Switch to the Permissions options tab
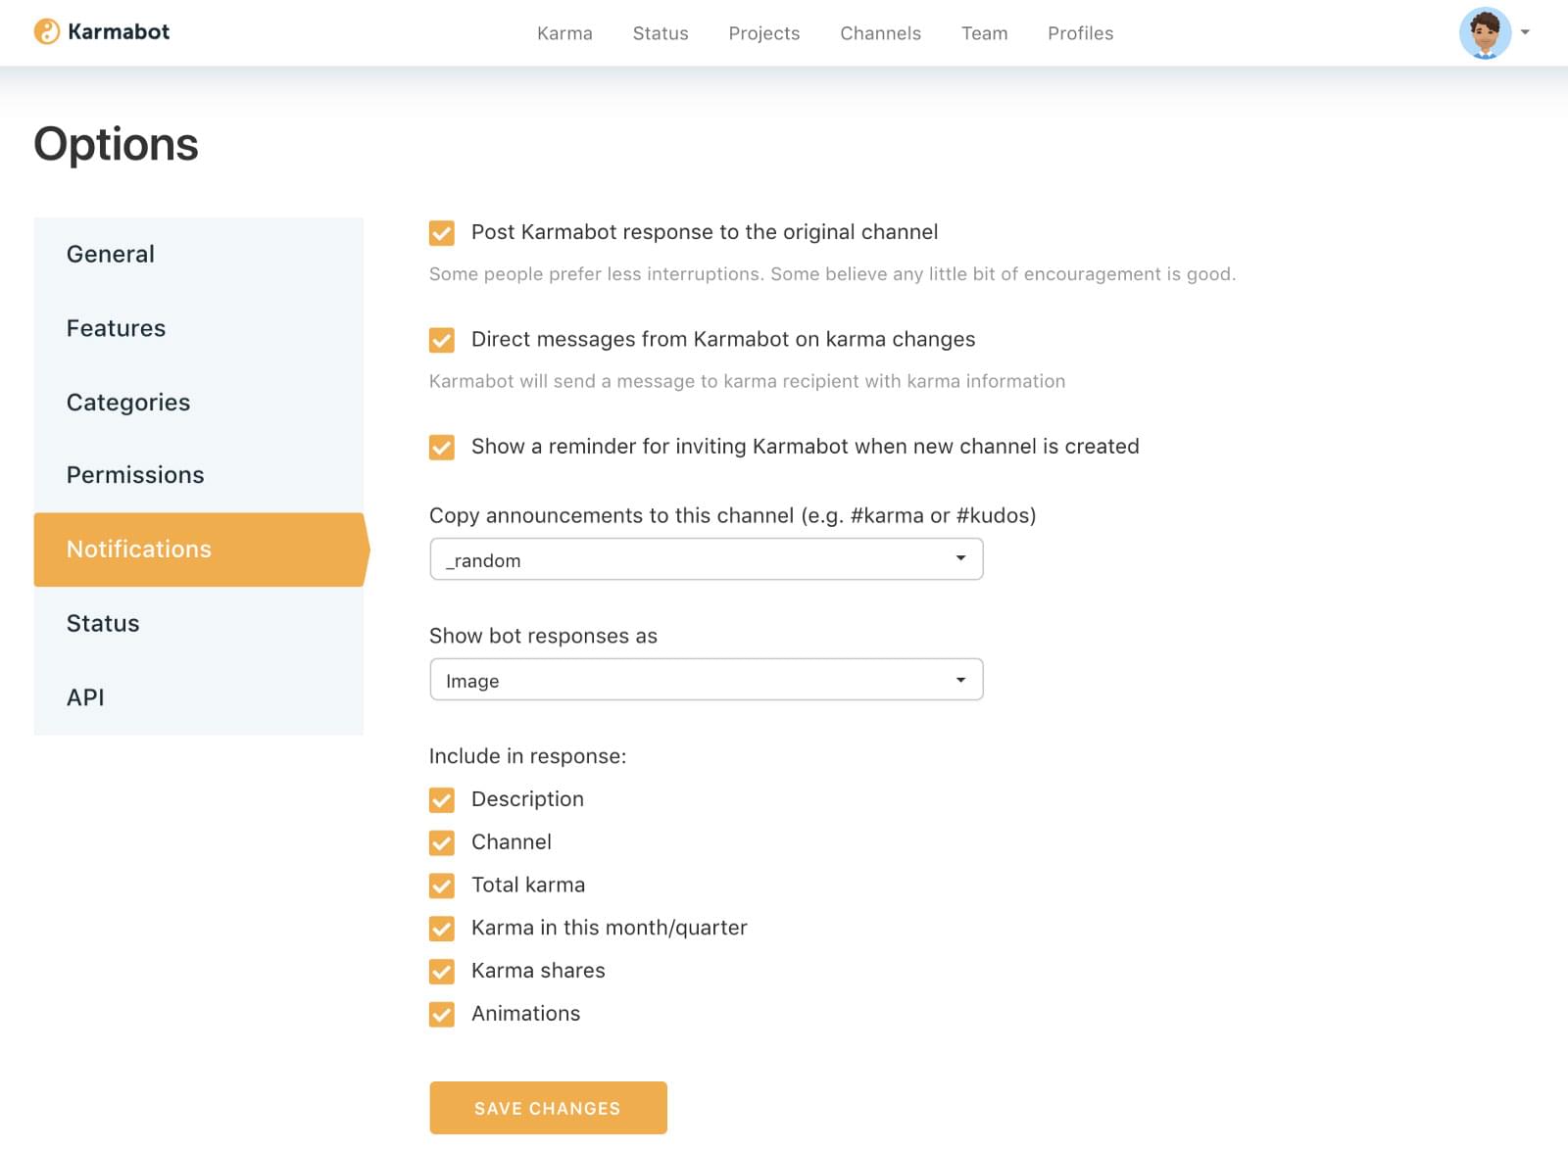This screenshot has height=1149, width=1568. 135,475
